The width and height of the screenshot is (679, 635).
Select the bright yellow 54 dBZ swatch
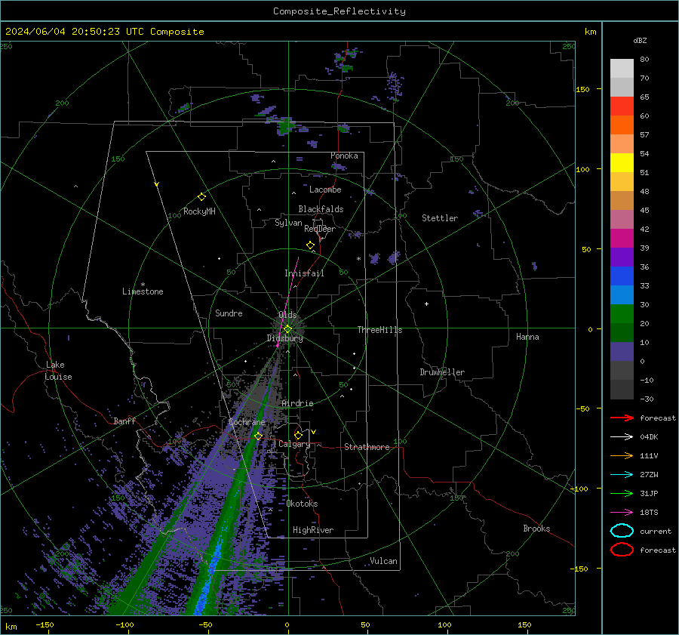(622, 162)
